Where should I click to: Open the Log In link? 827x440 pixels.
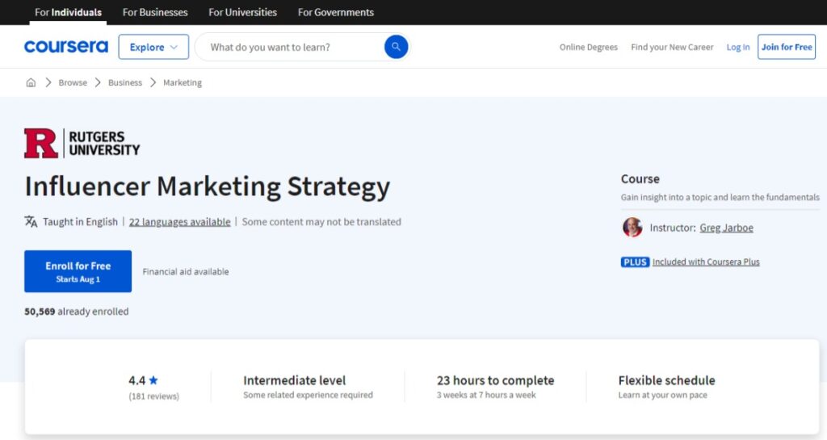point(738,47)
